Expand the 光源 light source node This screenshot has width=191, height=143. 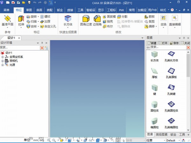(x=3, y=65)
